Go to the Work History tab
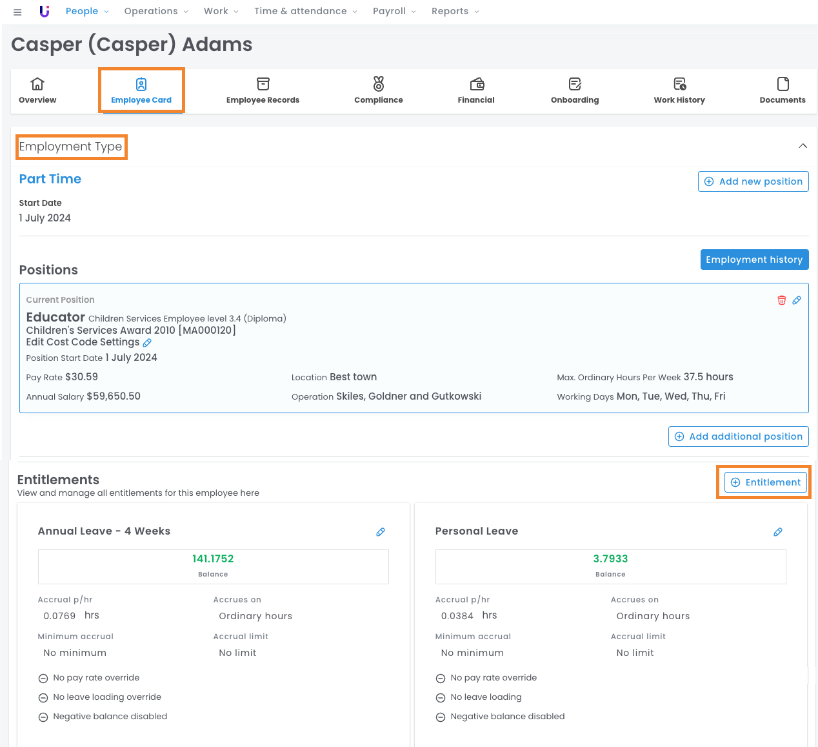The height and width of the screenshot is (747, 818). click(679, 90)
